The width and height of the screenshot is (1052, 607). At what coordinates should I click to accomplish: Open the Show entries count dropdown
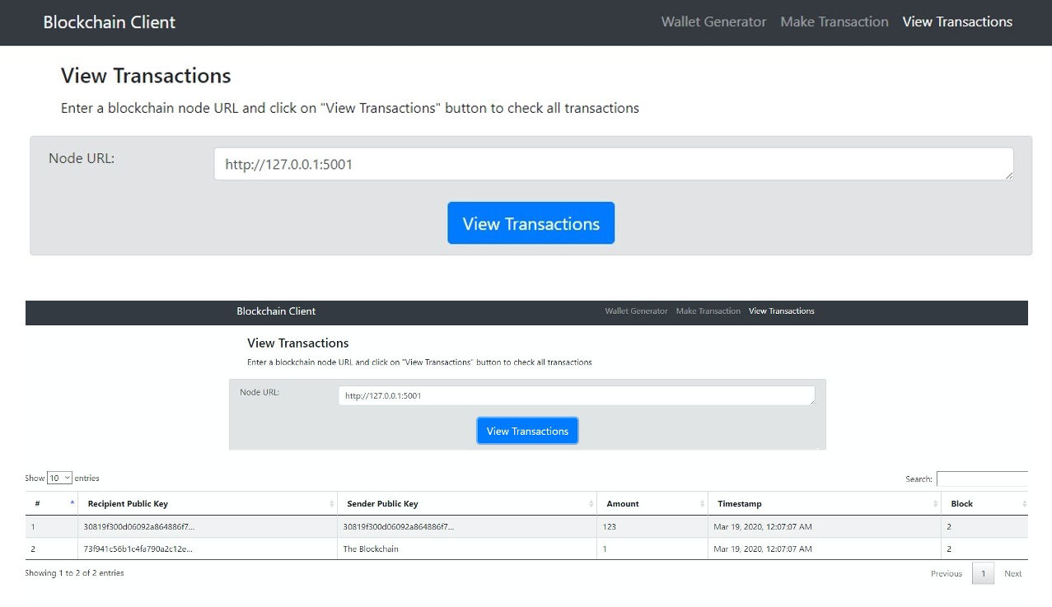click(x=59, y=478)
